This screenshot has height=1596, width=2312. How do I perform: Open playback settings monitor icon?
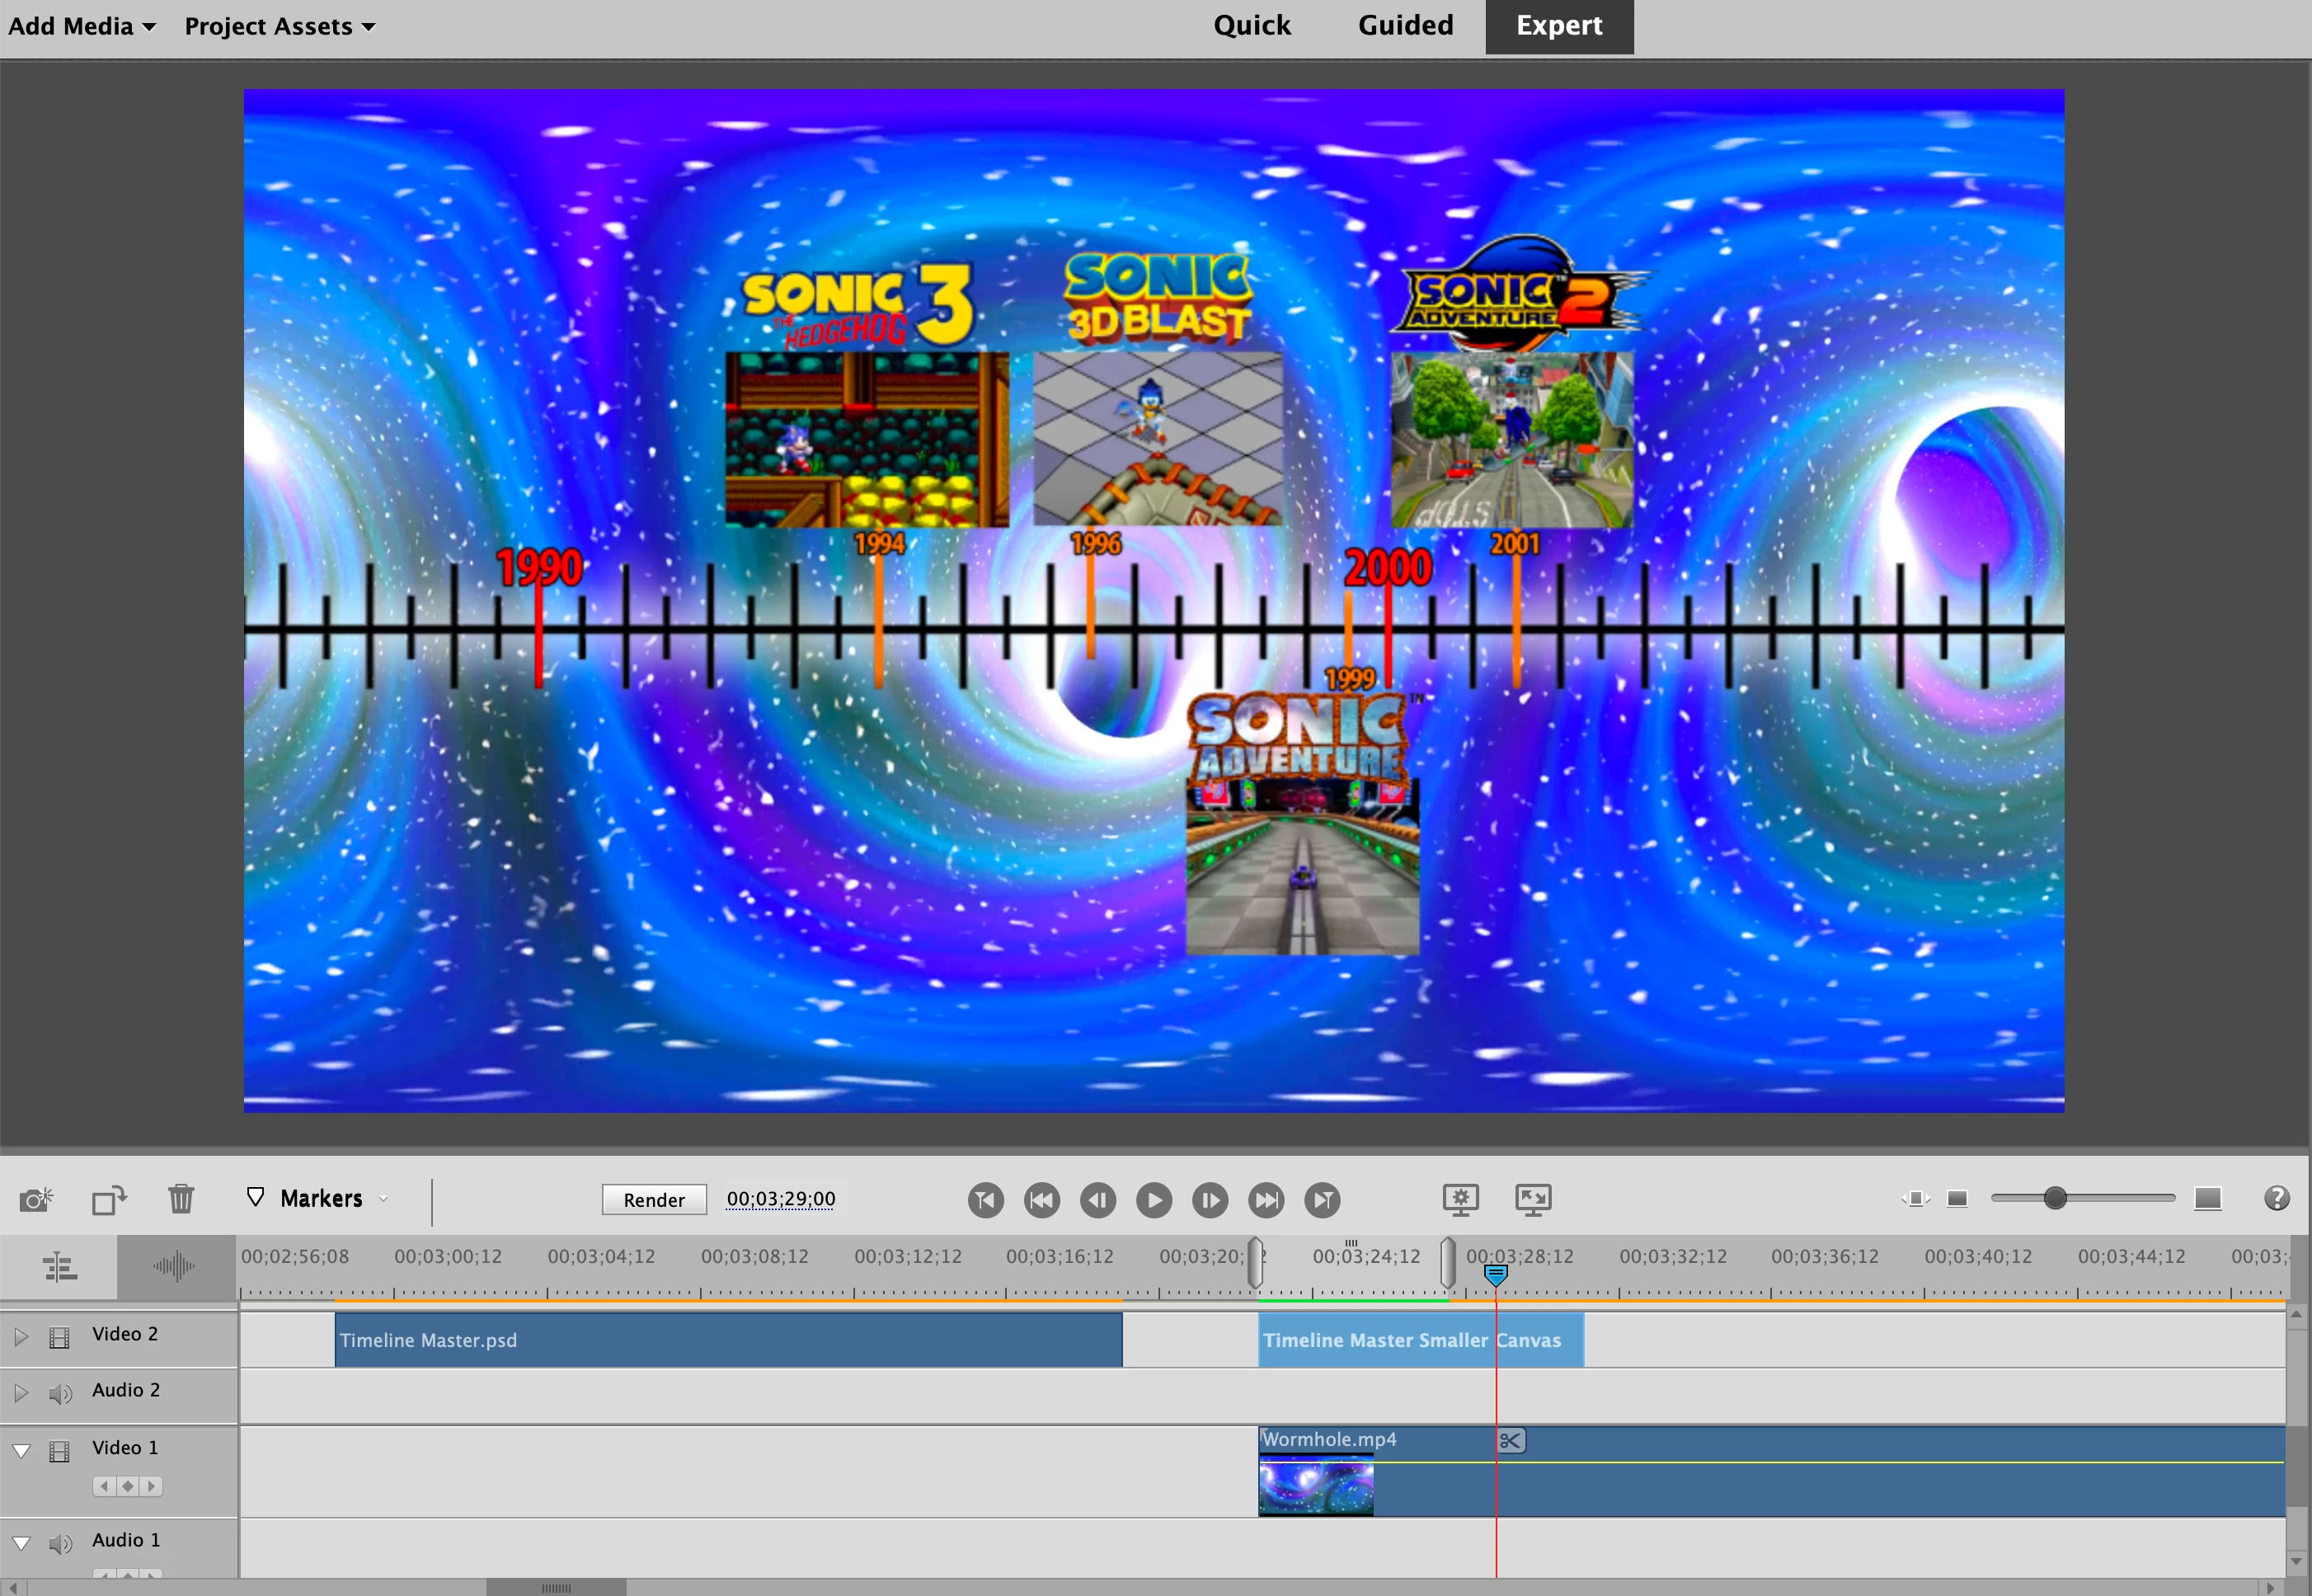click(1460, 1199)
